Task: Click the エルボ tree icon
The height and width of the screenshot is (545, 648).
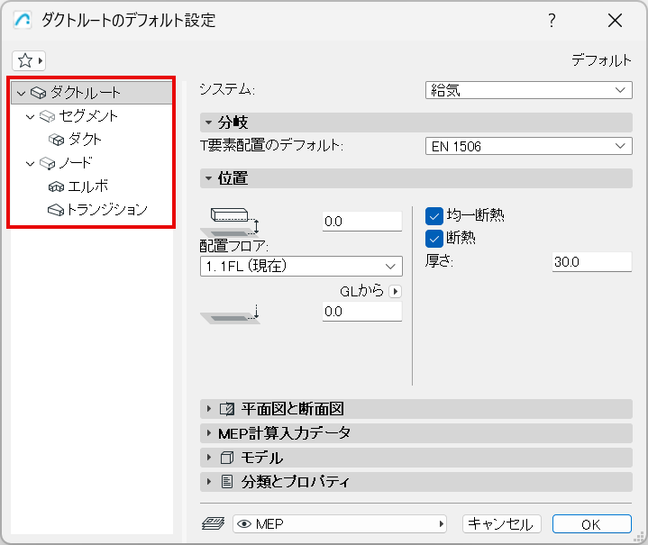Action: (56, 187)
